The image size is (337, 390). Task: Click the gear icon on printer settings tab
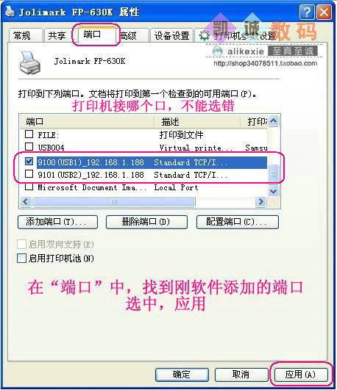coord(205,35)
